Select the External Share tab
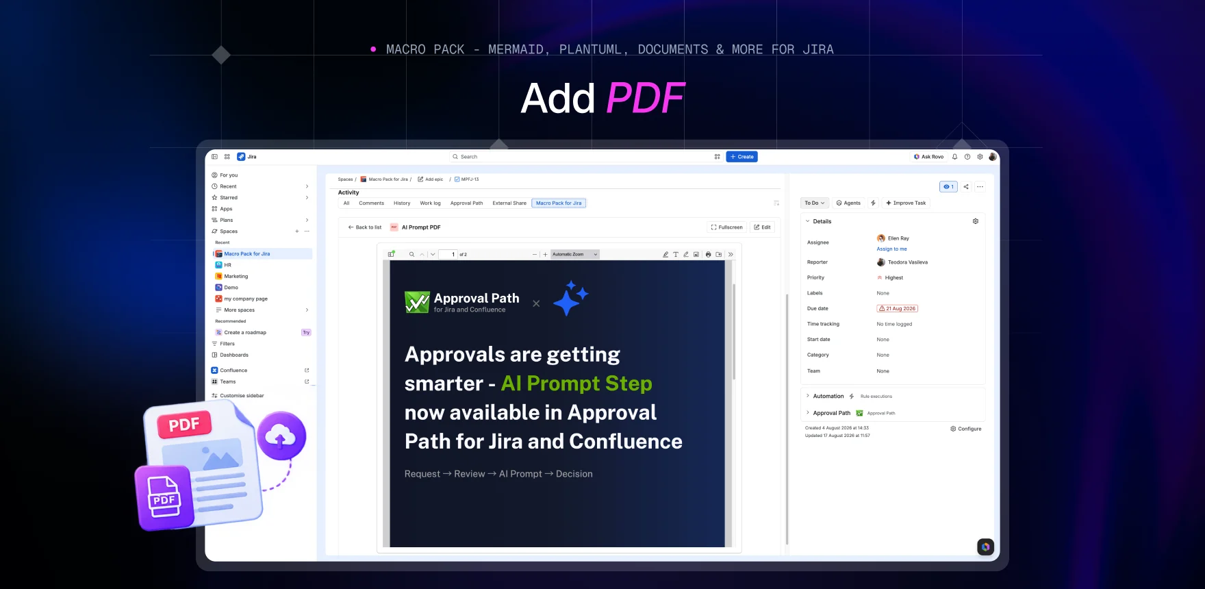The height and width of the screenshot is (589, 1205). 509,203
